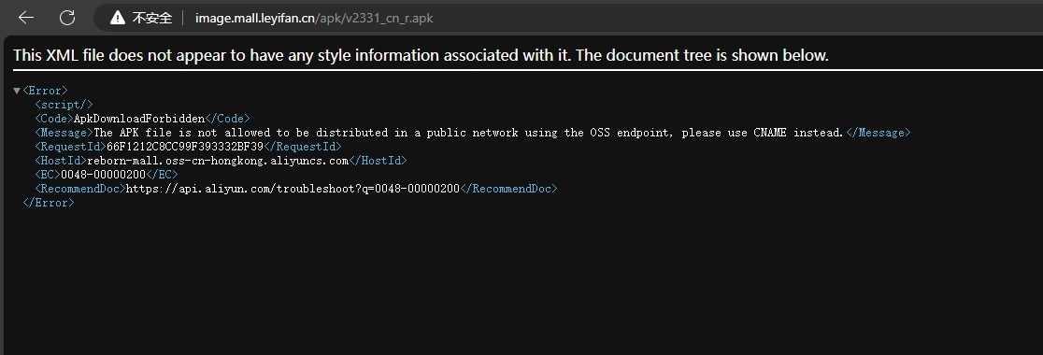This screenshot has width=1043, height=355.
Task: Select the opening Error tag
Action: pos(45,91)
